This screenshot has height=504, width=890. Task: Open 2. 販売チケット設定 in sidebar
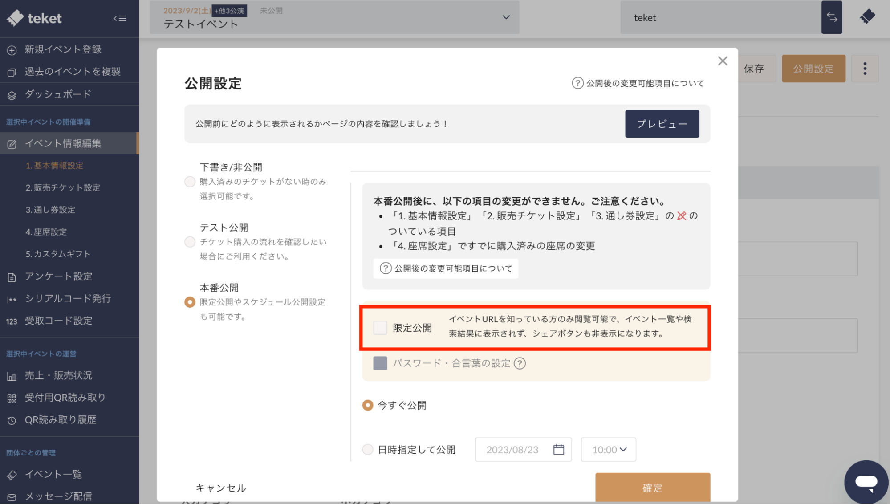(x=63, y=187)
